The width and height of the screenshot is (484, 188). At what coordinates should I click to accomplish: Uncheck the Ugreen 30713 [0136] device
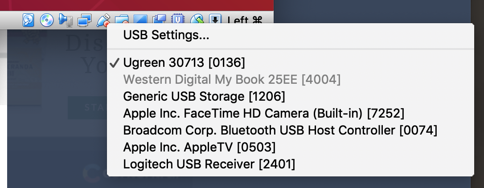291,63
